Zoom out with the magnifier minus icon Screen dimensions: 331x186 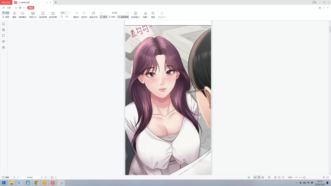click(62, 17)
